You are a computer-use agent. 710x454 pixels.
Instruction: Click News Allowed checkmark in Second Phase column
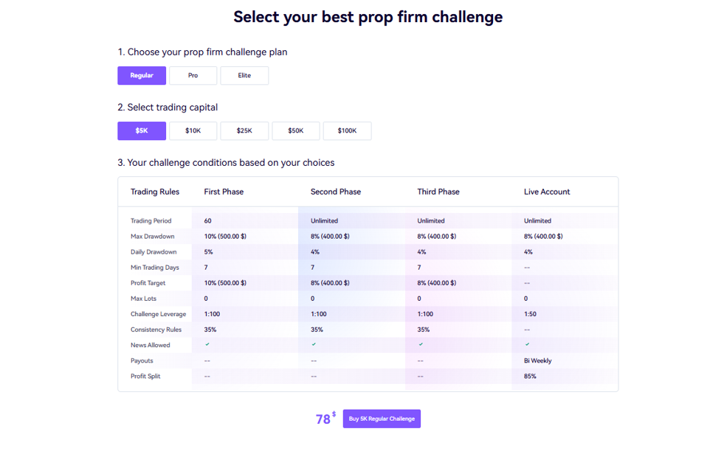[x=314, y=344]
